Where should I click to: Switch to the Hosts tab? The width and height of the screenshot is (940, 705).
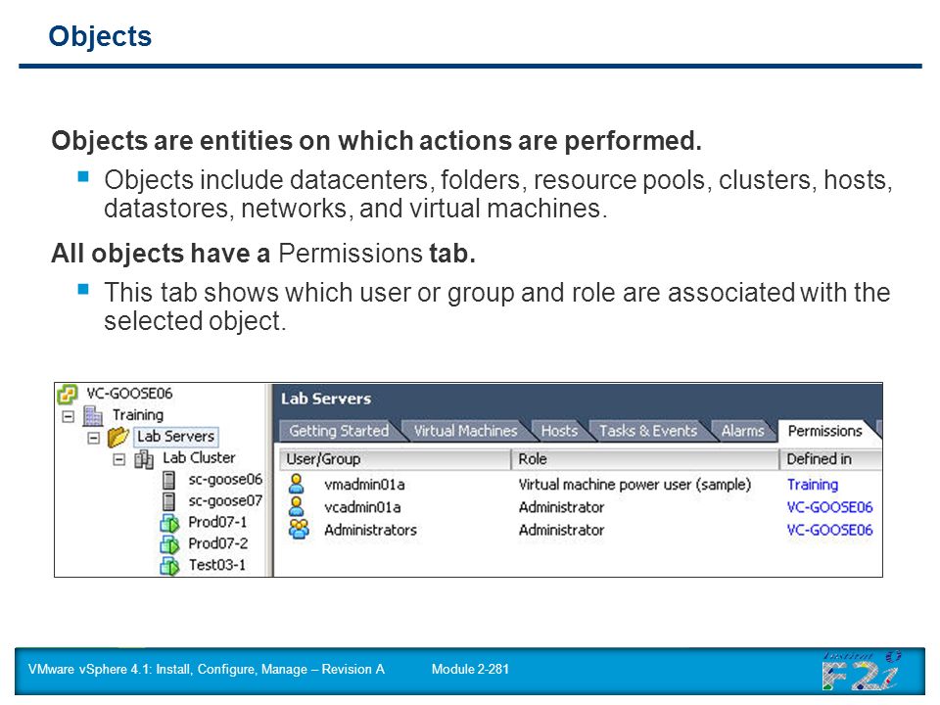pos(559,431)
